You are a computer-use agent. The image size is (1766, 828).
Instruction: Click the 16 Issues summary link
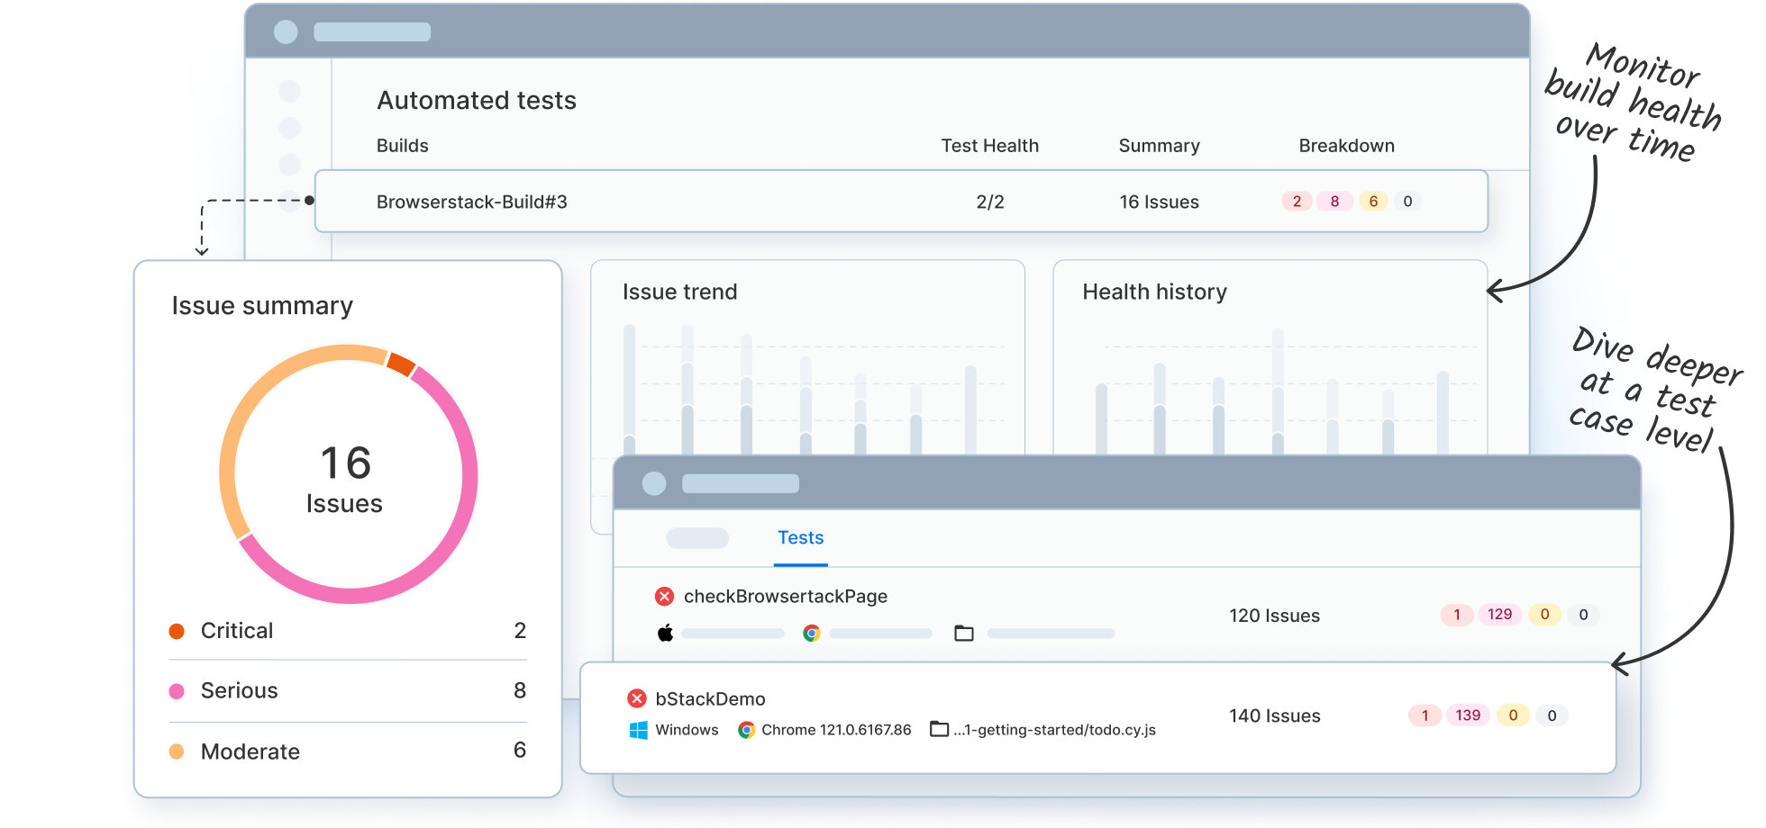pos(1159,202)
